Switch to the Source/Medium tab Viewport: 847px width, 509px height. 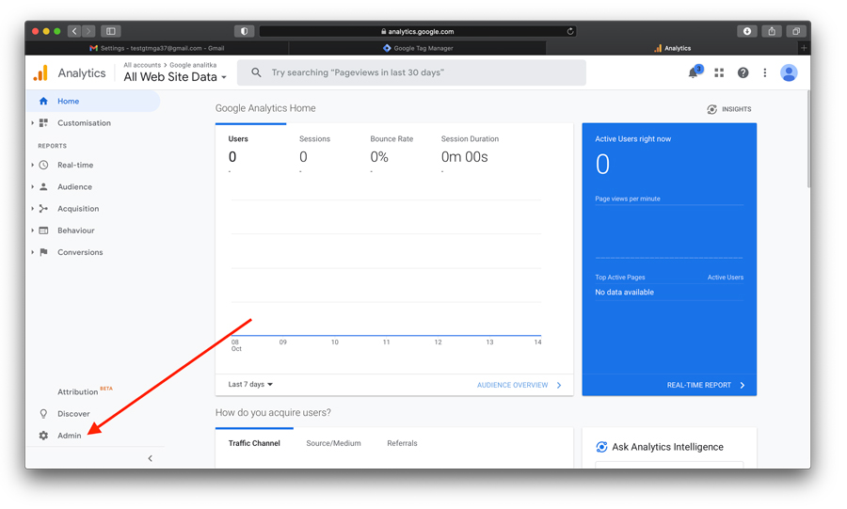[333, 443]
